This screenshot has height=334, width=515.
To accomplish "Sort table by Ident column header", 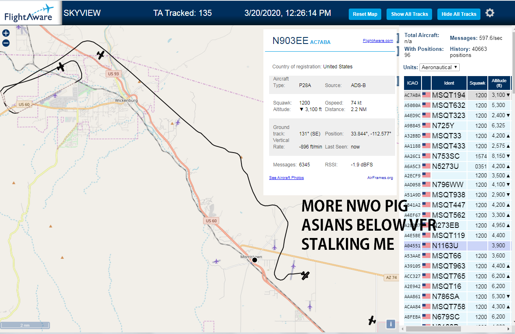I will click(449, 83).
